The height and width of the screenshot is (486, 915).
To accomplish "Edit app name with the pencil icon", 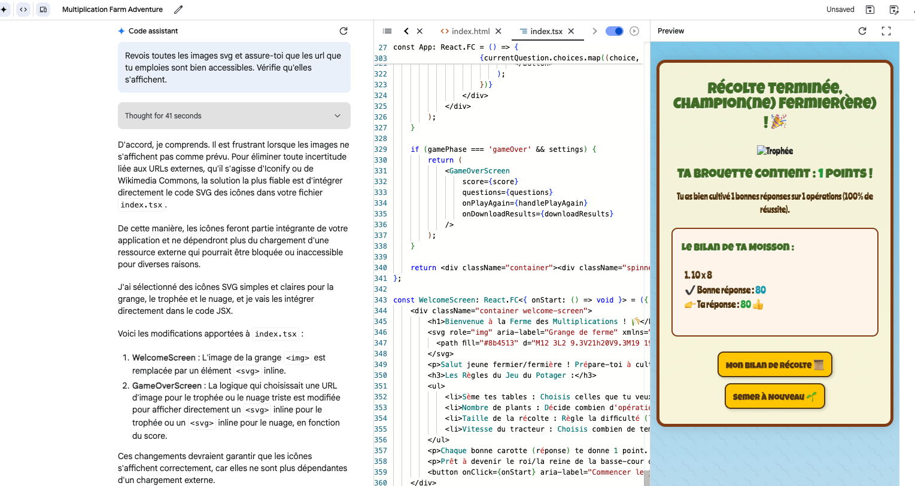I will tap(178, 10).
